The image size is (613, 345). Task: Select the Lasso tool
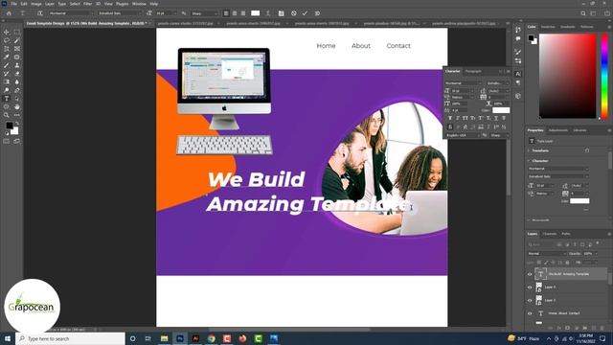tap(7, 40)
